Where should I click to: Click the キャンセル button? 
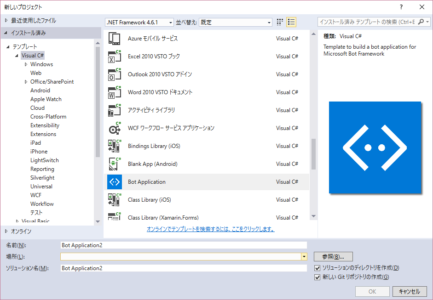[x=409, y=291]
